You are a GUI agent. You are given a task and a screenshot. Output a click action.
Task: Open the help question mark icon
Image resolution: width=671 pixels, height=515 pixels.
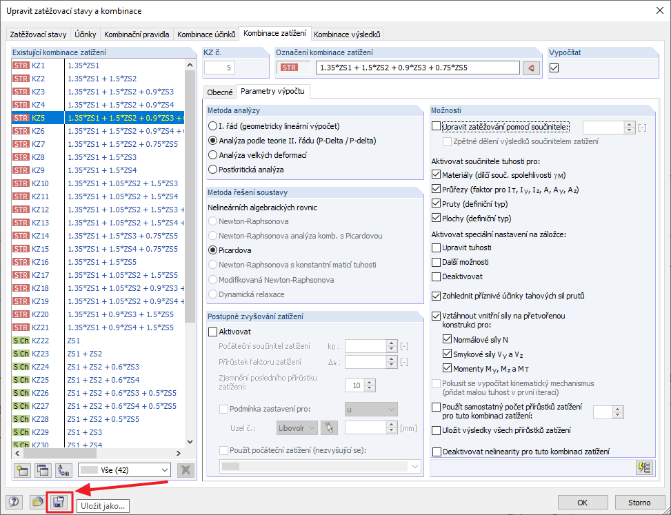(x=14, y=502)
